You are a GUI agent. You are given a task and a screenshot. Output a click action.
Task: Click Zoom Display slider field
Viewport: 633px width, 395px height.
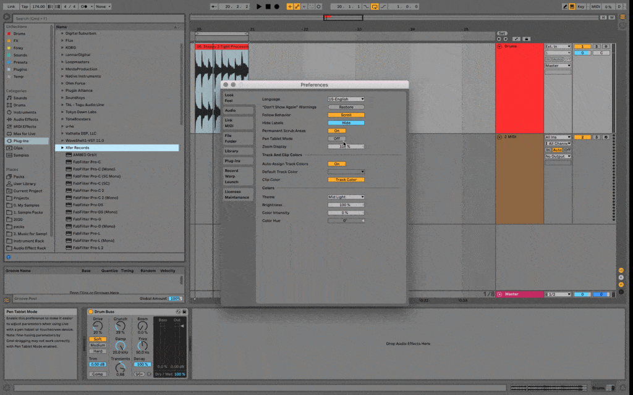pos(346,147)
